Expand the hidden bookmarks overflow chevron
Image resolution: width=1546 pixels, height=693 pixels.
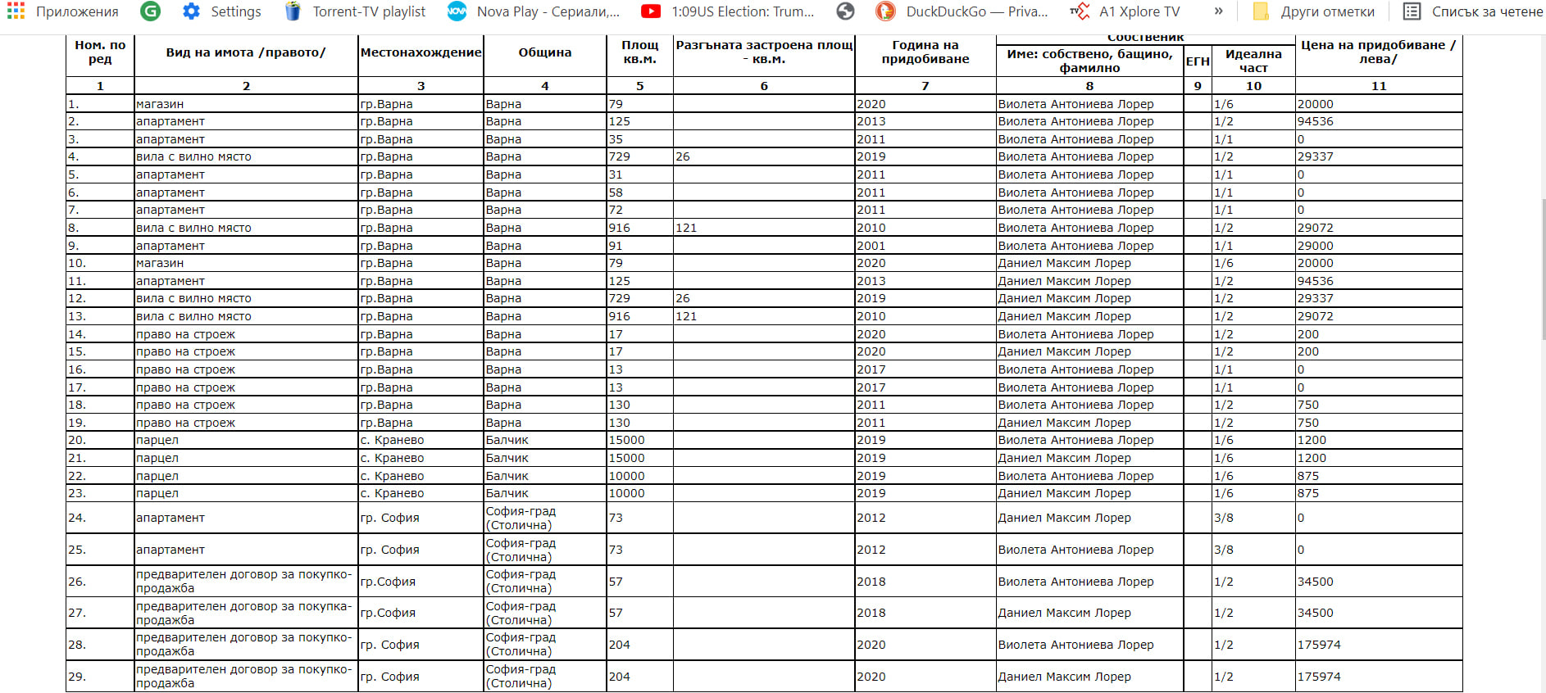1218,11
